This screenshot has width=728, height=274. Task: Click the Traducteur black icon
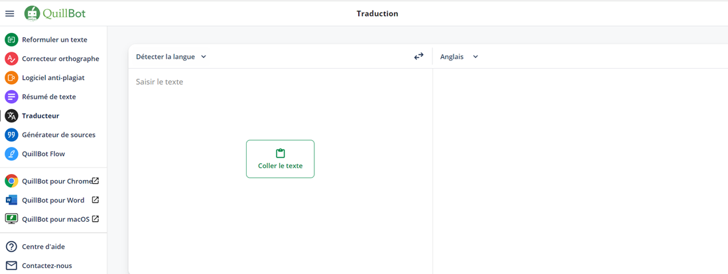pyautogui.click(x=11, y=116)
